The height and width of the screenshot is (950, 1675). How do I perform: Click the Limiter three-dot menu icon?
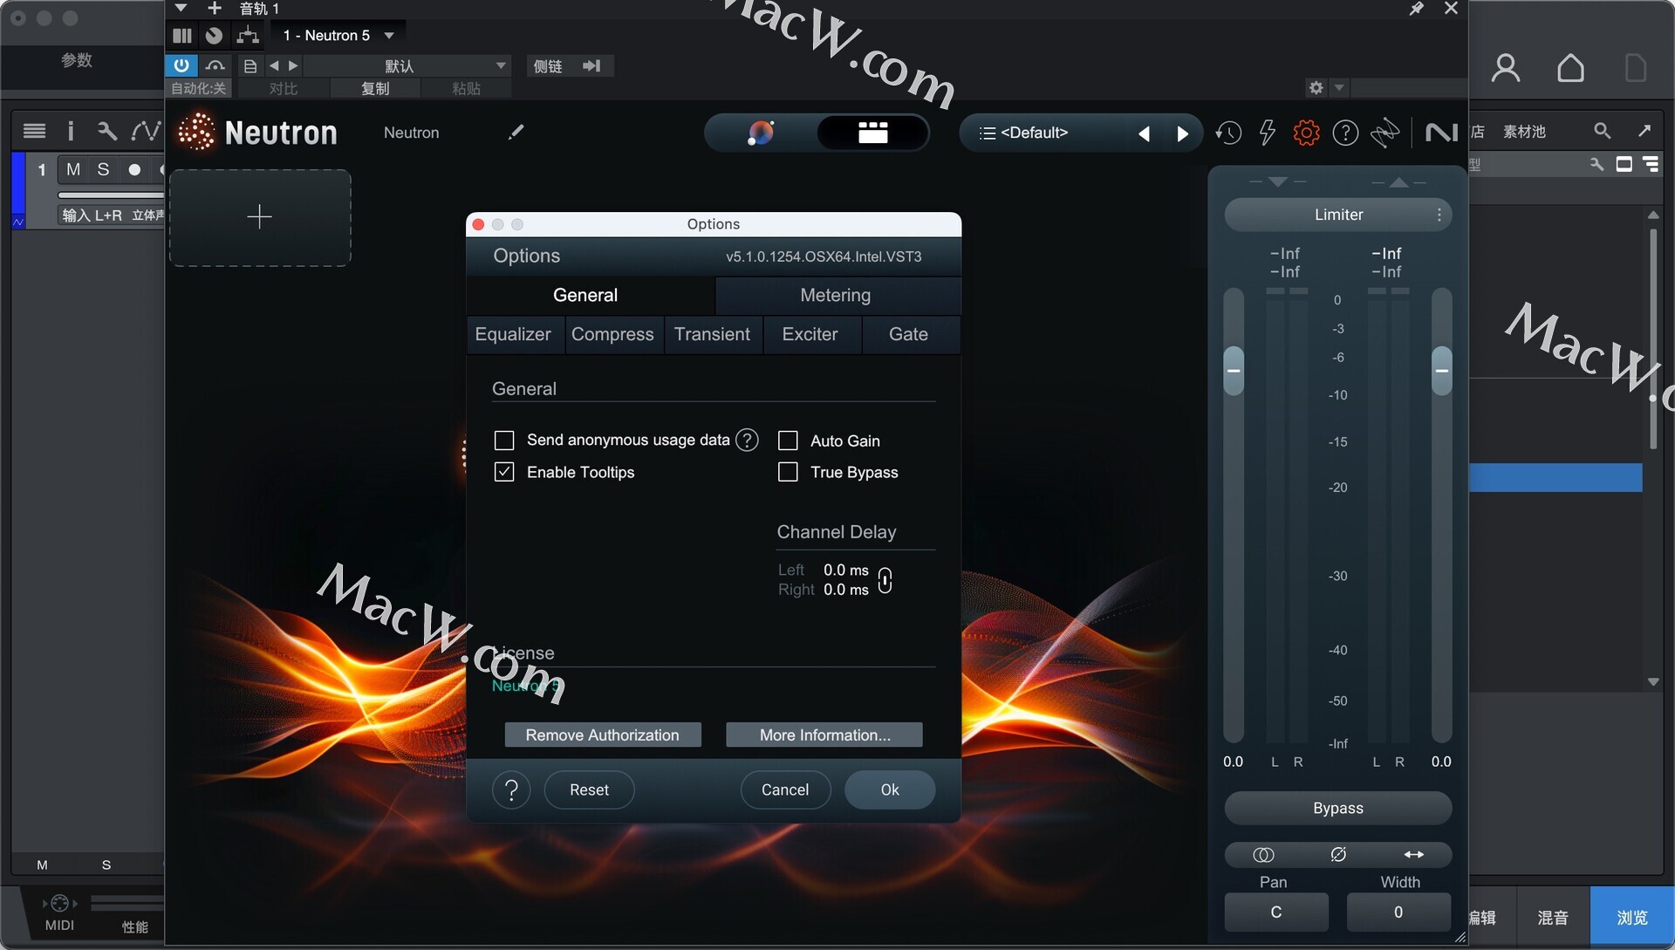click(x=1439, y=215)
